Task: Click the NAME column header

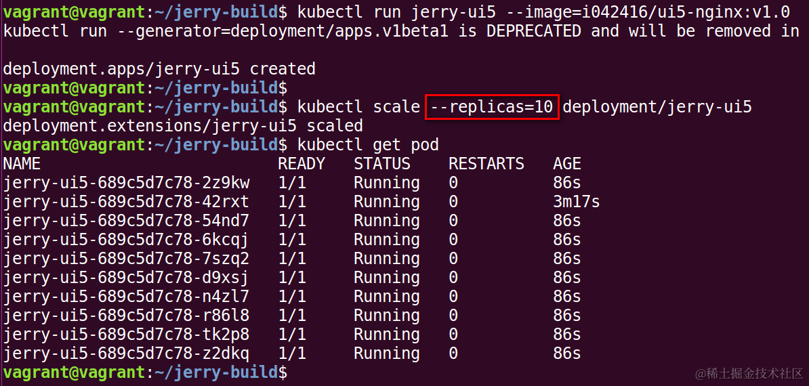Action: coord(22,164)
